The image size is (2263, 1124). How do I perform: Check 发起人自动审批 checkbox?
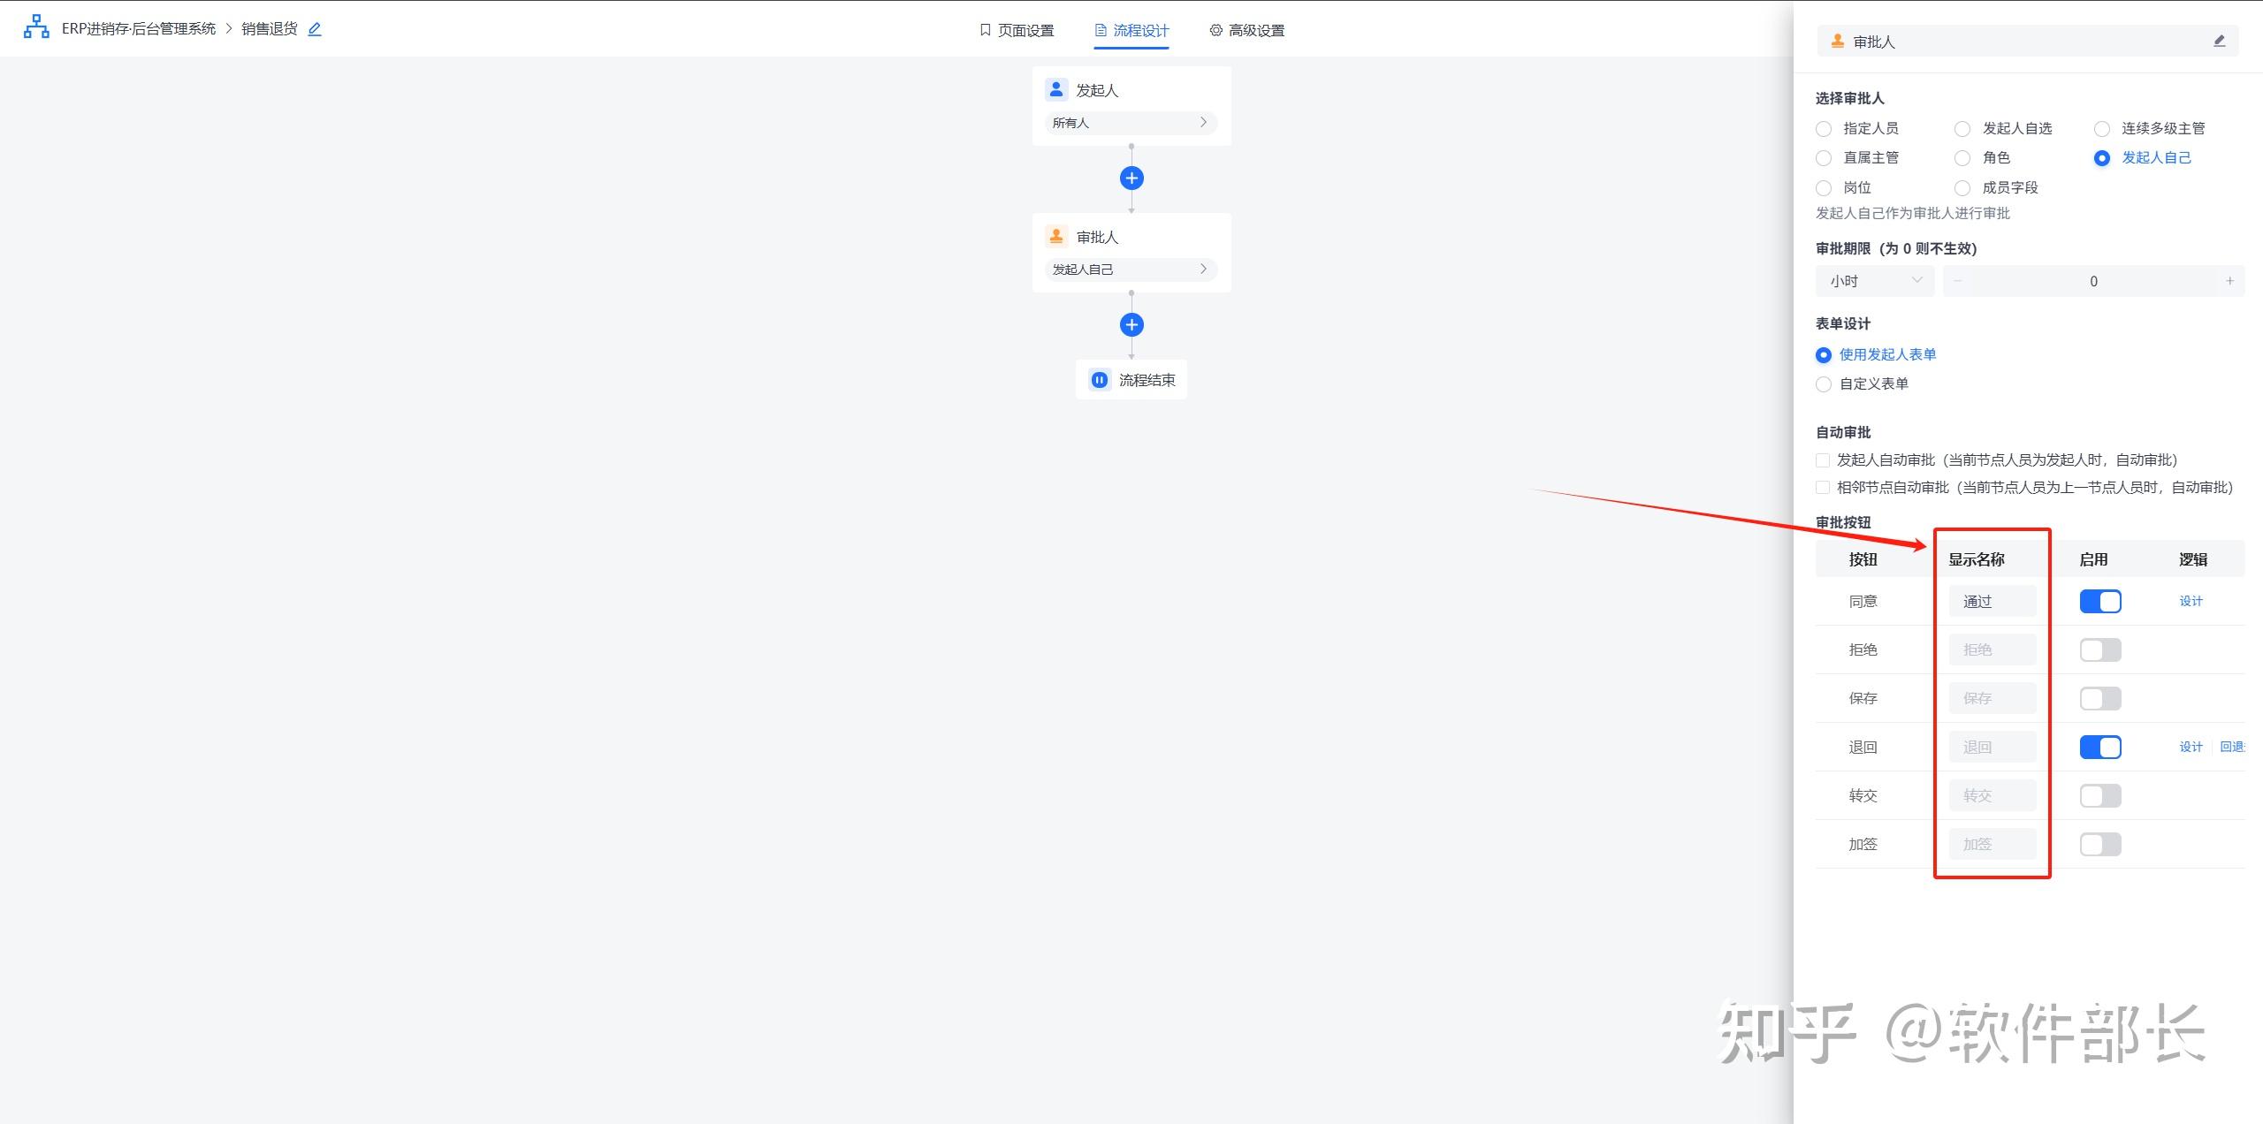1823,460
